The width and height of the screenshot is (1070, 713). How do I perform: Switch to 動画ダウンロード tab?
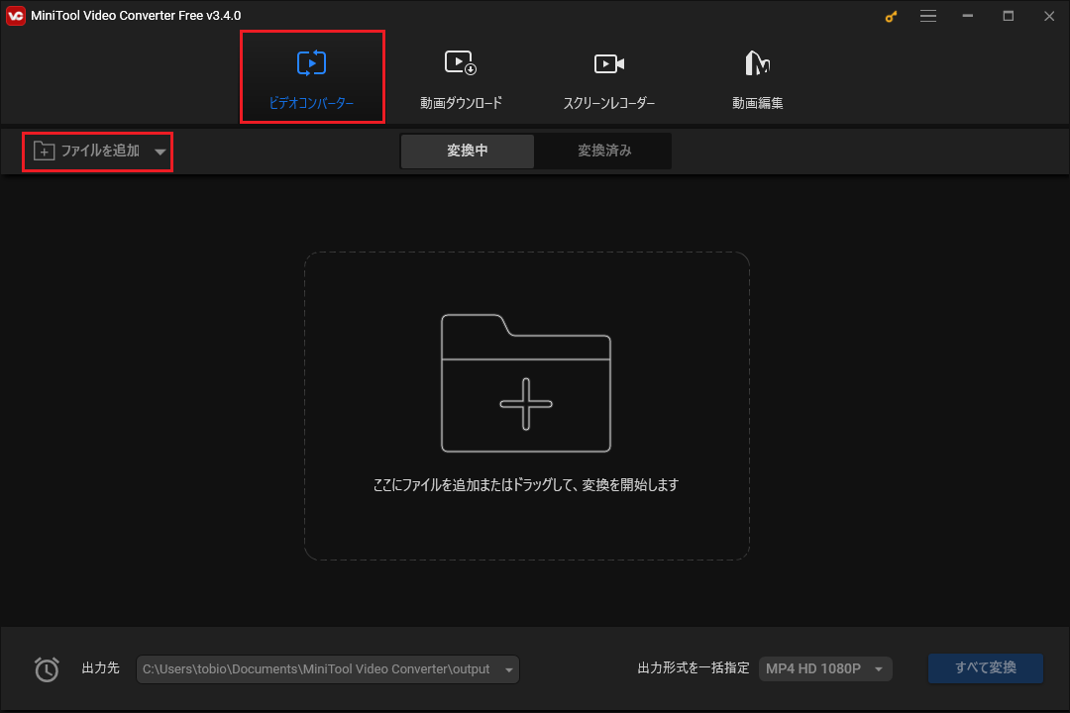click(461, 77)
